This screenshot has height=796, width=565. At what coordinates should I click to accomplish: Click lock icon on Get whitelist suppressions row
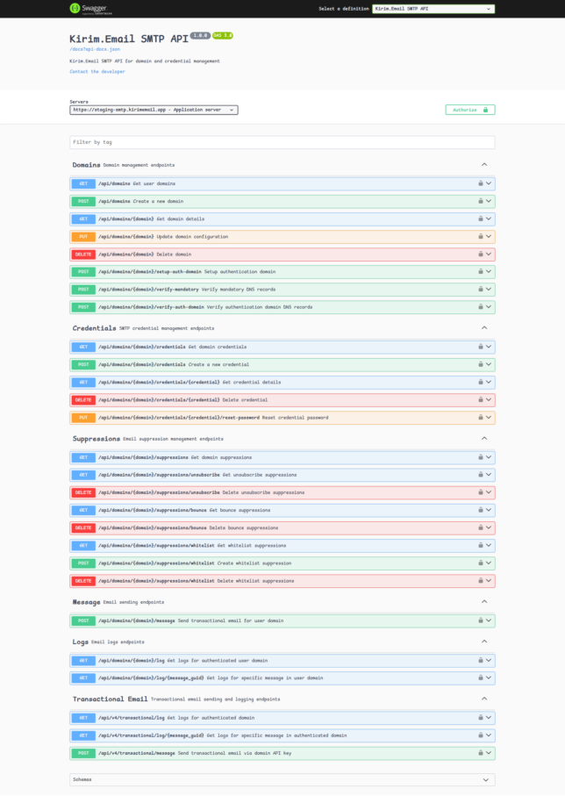click(480, 545)
